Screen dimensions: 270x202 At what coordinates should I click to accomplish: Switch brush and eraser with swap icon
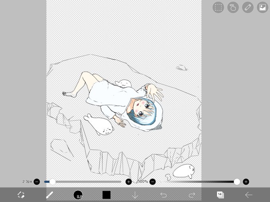(21, 195)
